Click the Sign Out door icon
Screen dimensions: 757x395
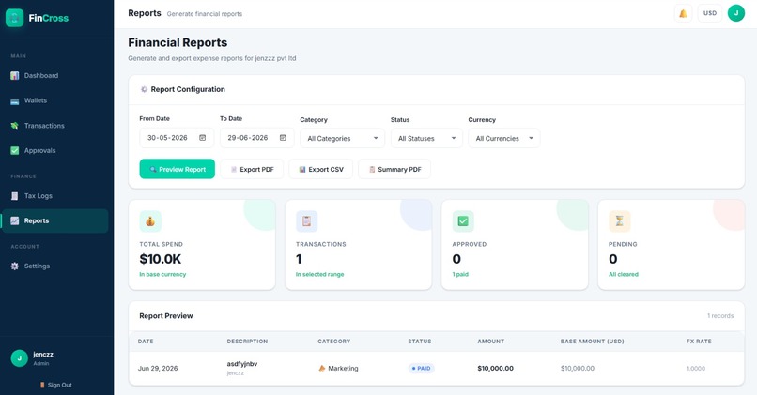42,385
